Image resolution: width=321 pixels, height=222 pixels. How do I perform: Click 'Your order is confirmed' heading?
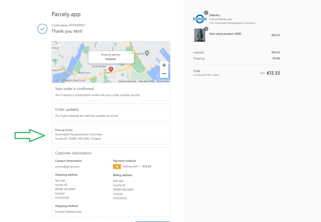[74, 88]
